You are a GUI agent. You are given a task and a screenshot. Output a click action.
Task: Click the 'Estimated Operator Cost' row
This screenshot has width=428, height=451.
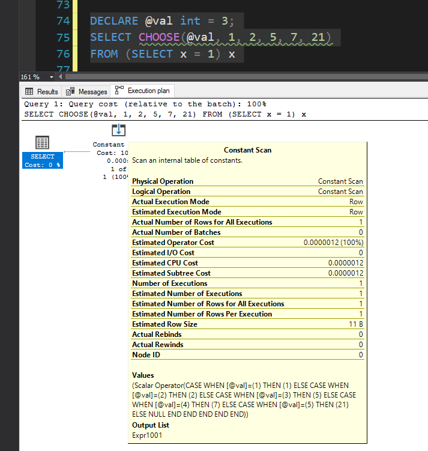pyautogui.click(x=247, y=243)
